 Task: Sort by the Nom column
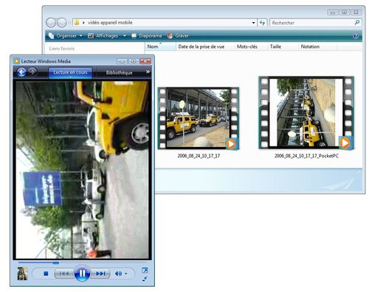(x=160, y=47)
